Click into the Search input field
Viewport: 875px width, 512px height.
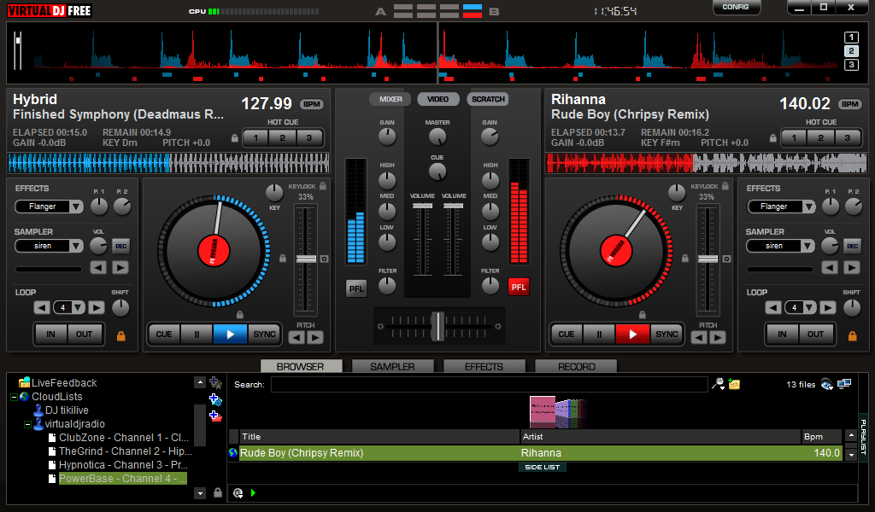pos(490,384)
